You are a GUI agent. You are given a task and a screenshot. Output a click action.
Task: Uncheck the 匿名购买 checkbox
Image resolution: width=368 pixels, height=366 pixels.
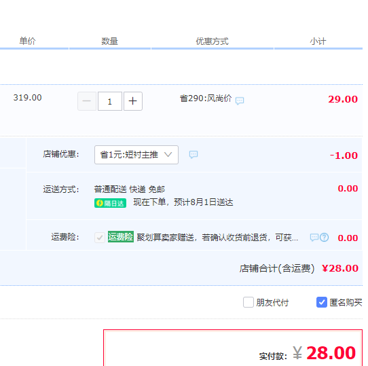click(322, 302)
